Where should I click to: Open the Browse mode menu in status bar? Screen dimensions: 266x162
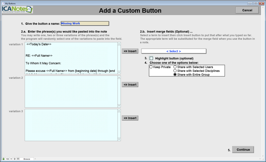click(x=27, y=159)
